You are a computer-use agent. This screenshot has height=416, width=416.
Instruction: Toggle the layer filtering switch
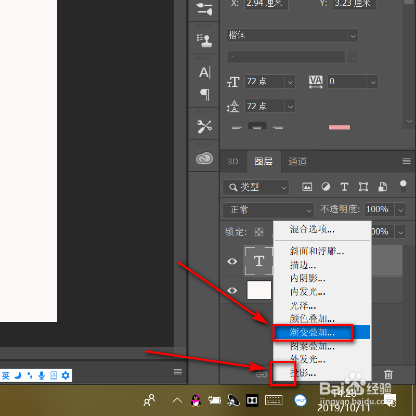point(403,187)
